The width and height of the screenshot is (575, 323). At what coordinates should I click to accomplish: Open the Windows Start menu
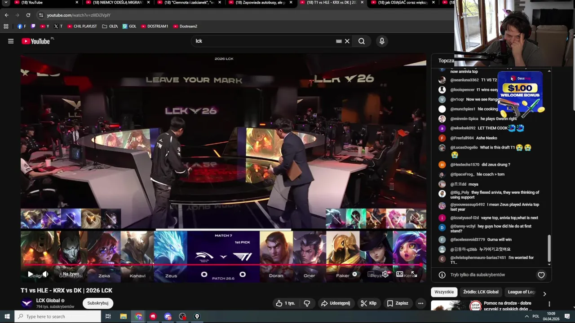pyautogui.click(x=7, y=317)
